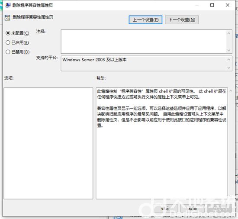Click the 支持的平台 label
Image resolution: width=238 pixels, height=219 pixels.
(x=47, y=58)
